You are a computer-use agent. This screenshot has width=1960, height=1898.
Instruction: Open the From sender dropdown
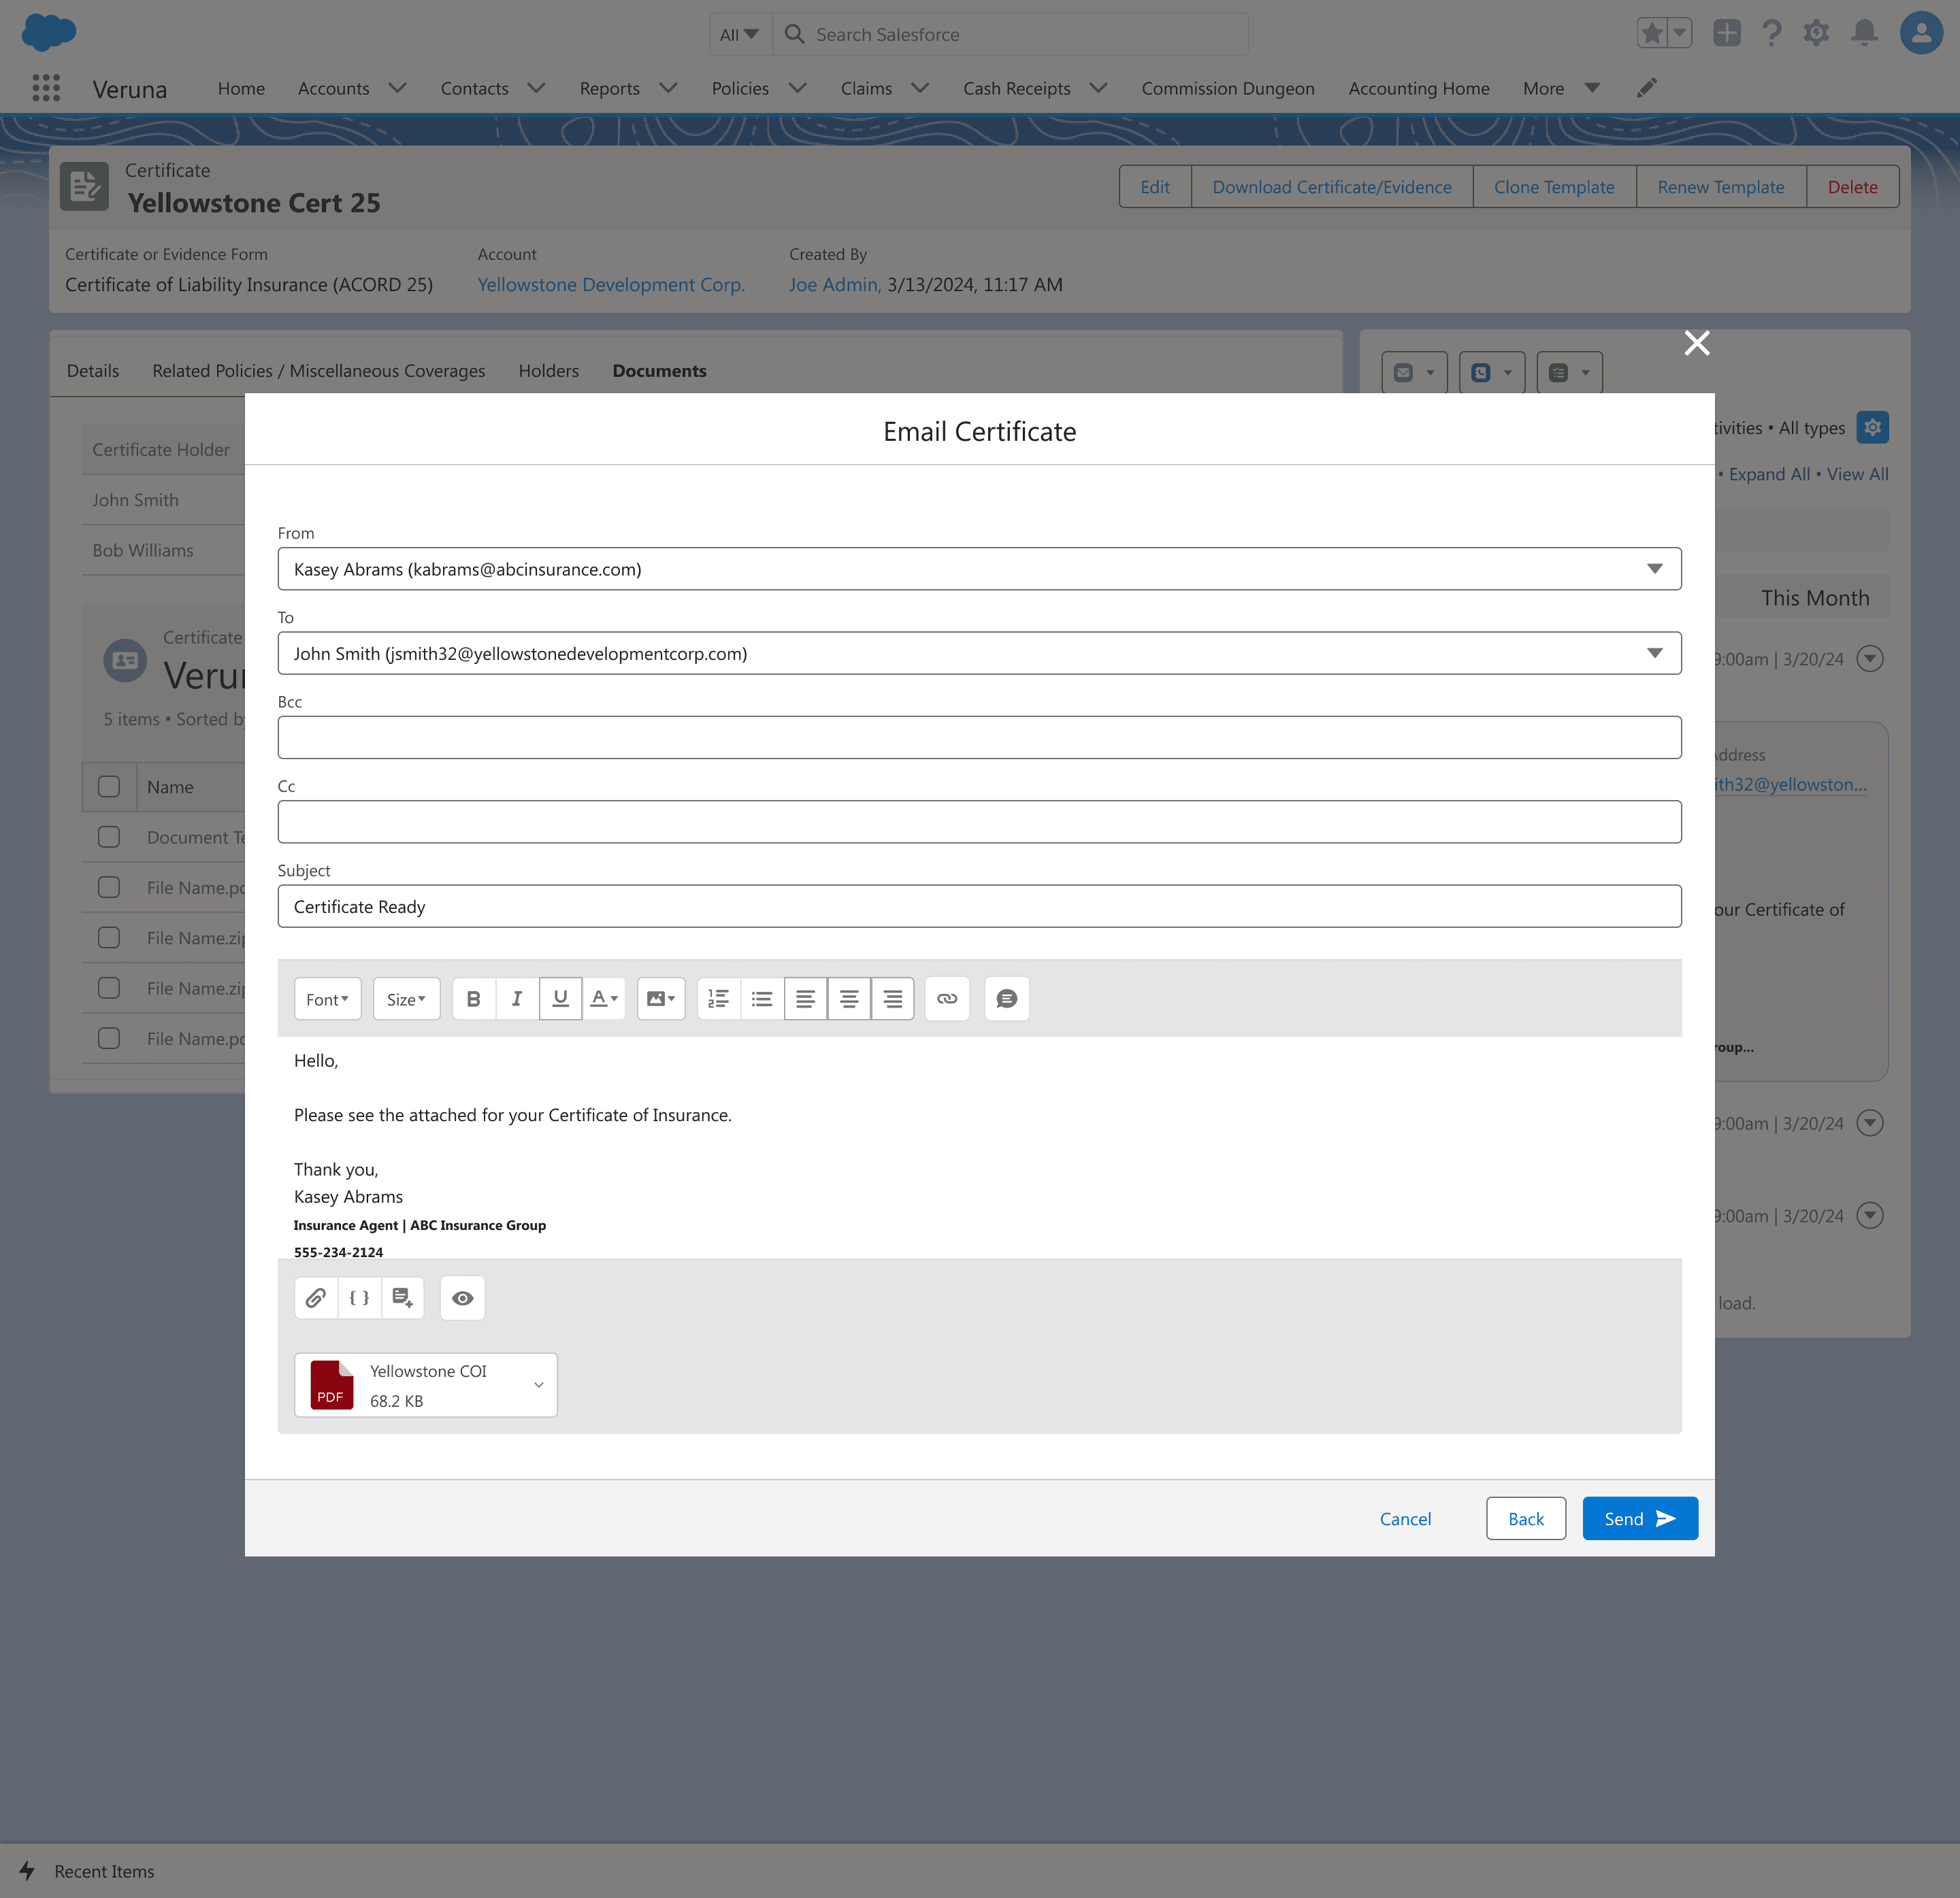click(979, 569)
